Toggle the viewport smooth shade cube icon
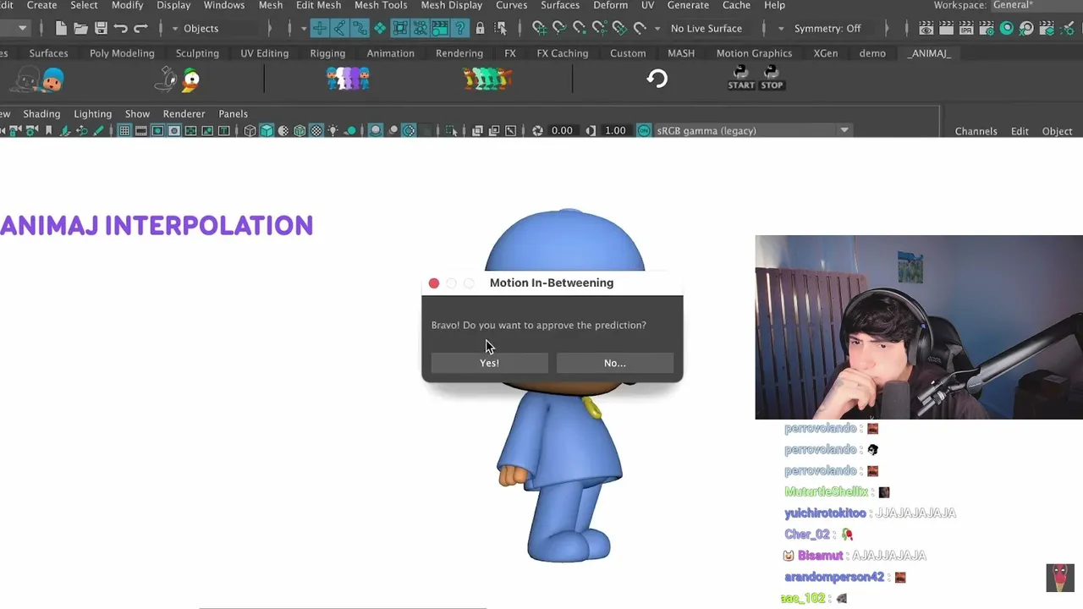Image resolution: width=1083 pixels, height=609 pixels. tap(267, 130)
